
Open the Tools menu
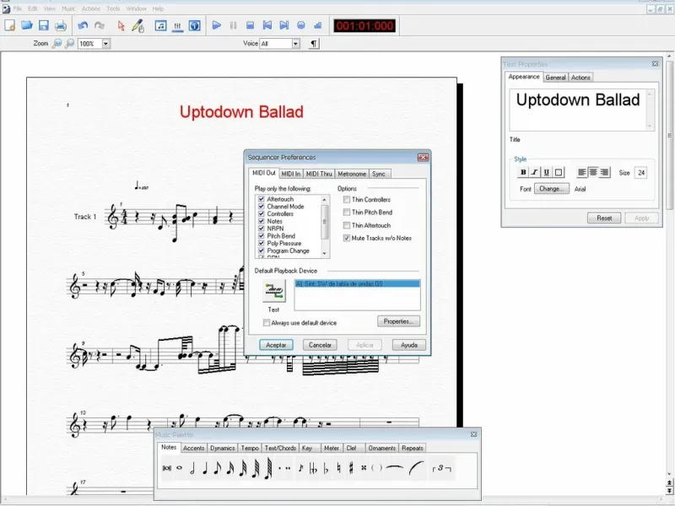(x=113, y=8)
